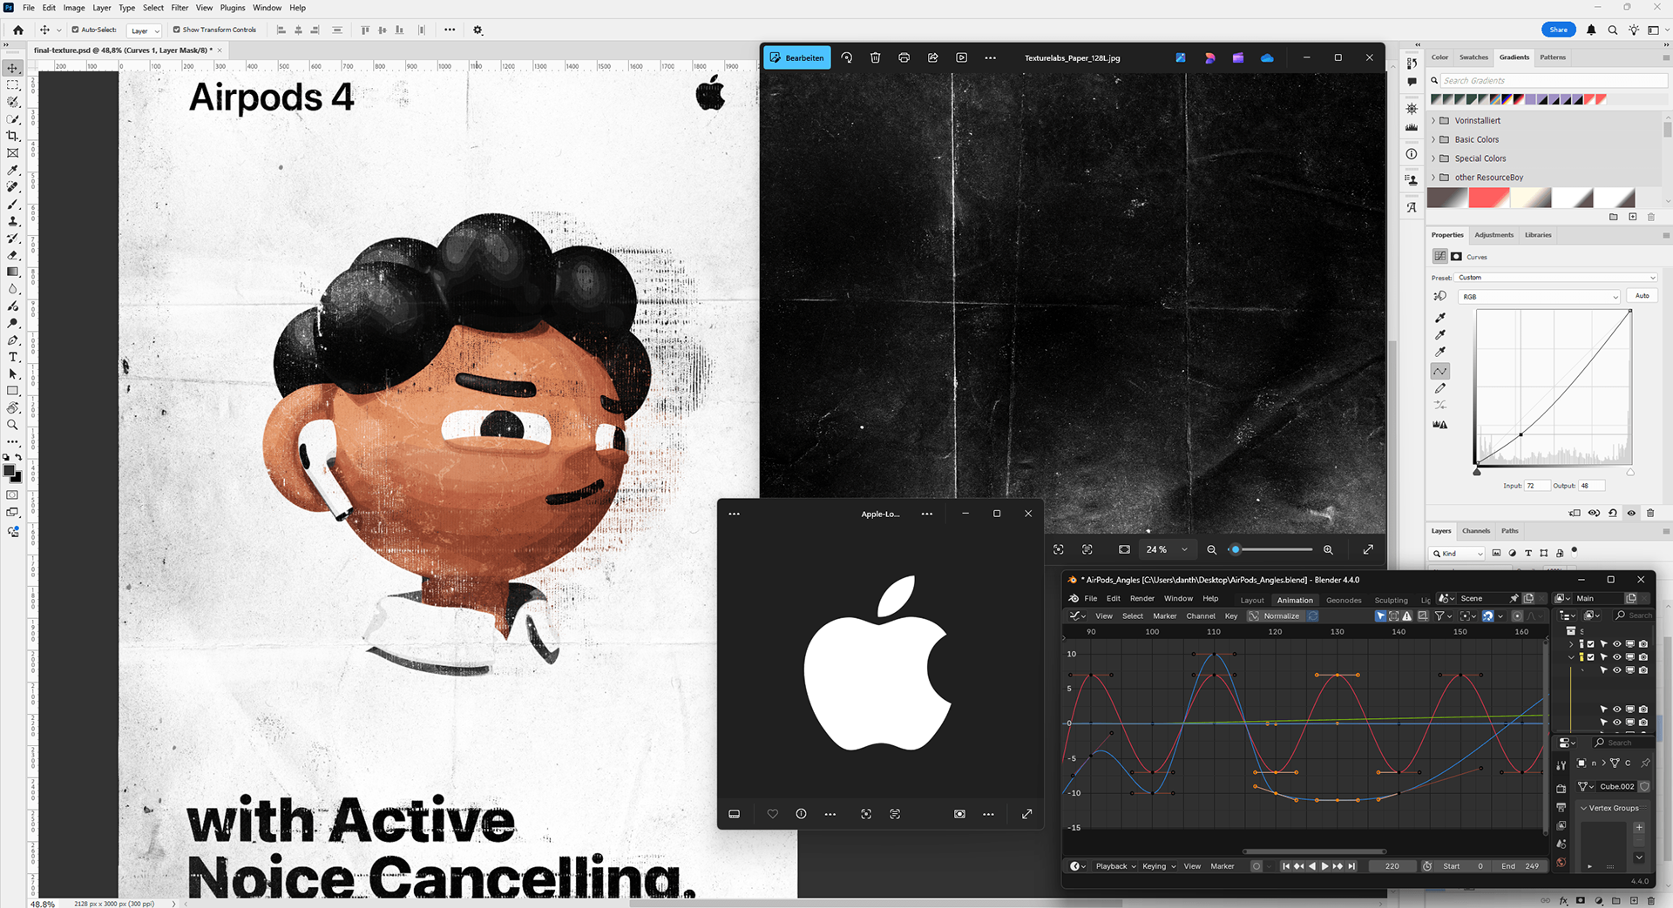
Task: Select the Rectangular Marquee tool
Action: pos(12,85)
